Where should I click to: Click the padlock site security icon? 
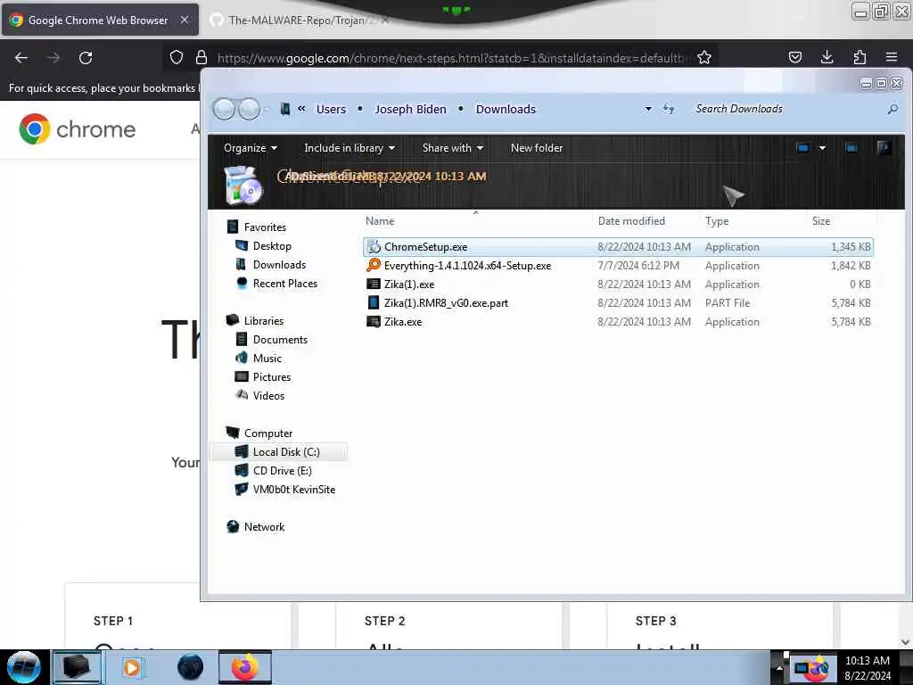202,57
